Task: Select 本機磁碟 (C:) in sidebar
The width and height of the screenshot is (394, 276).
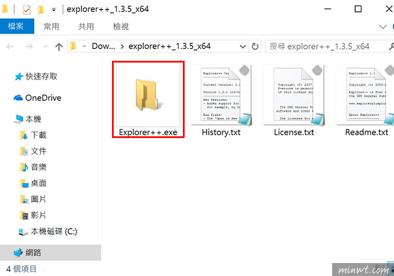Action: [x=48, y=232]
